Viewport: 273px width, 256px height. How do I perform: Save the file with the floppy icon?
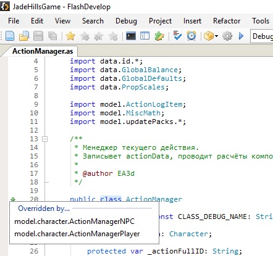[x=38, y=36]
